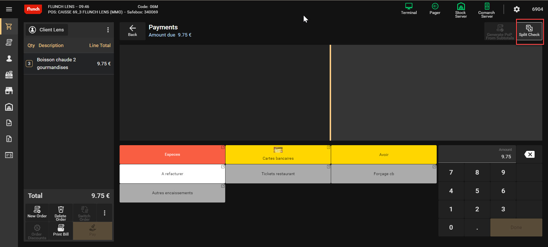
Task: Click the Split Check button
Action: click(x=529, y=31)
